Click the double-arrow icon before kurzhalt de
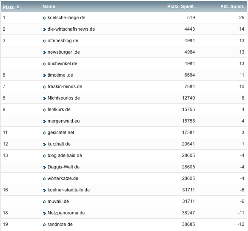Screen dimensions: 248x231 [44, 145]
